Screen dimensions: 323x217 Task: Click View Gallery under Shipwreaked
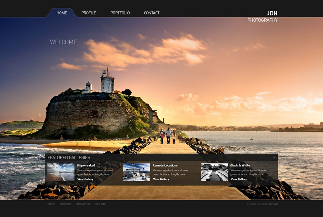pos(85,179)
